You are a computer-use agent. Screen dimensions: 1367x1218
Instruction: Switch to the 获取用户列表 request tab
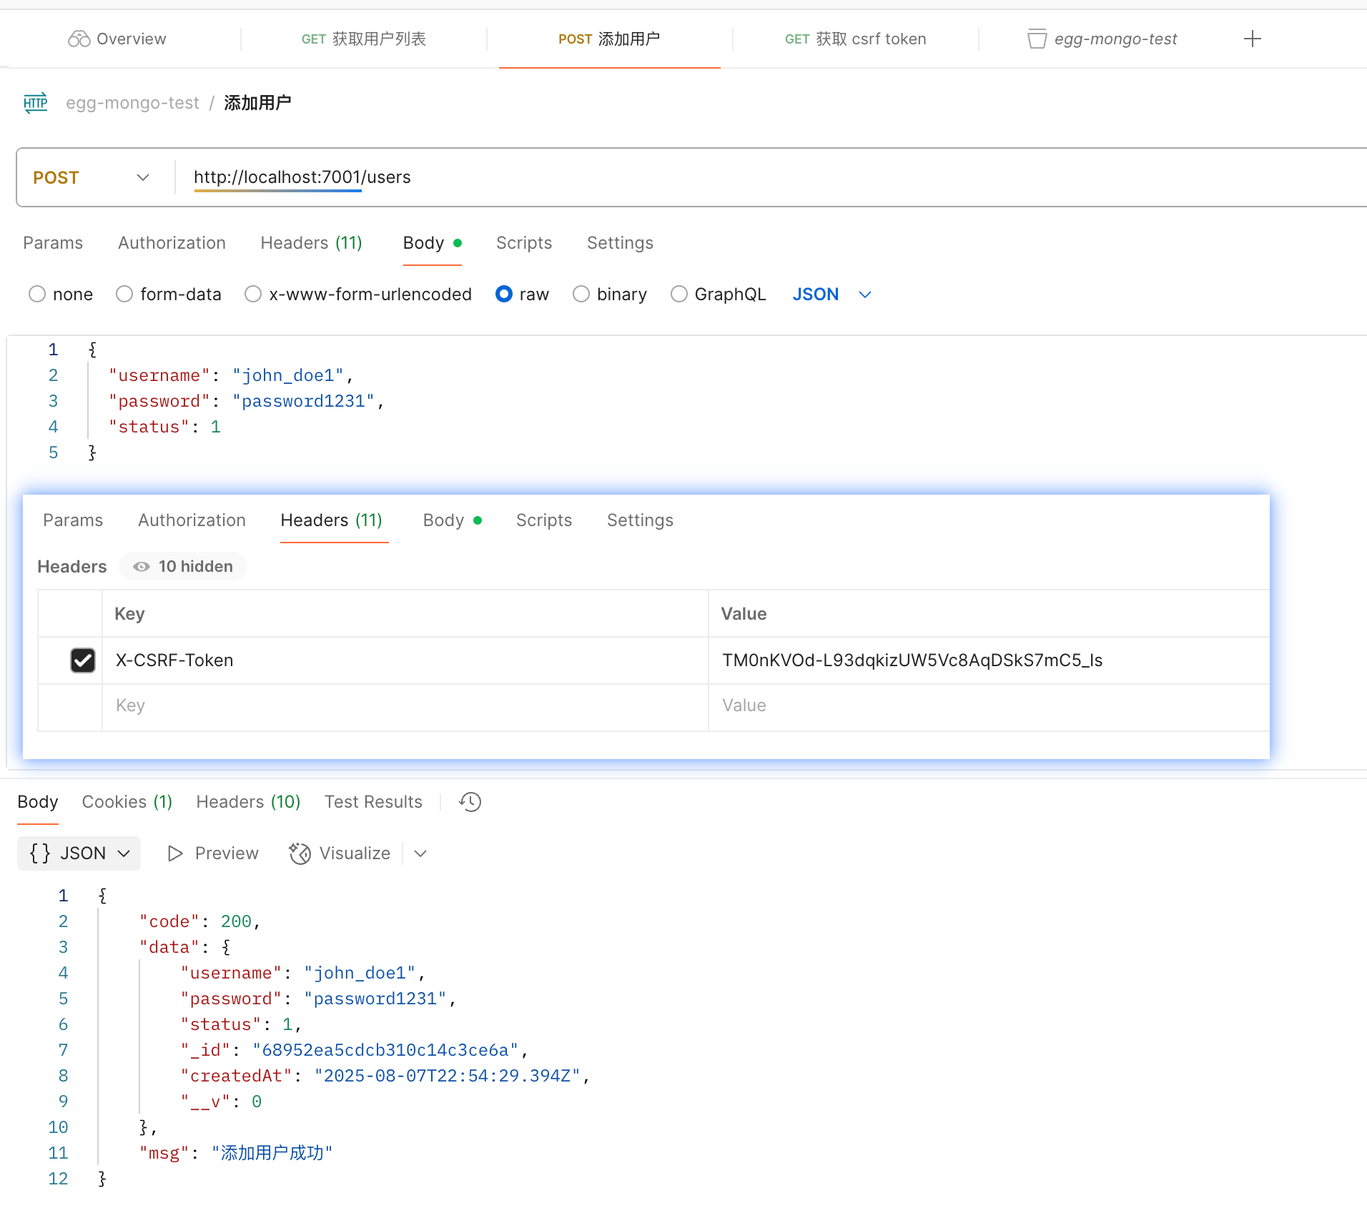click(x=364, y=39)
